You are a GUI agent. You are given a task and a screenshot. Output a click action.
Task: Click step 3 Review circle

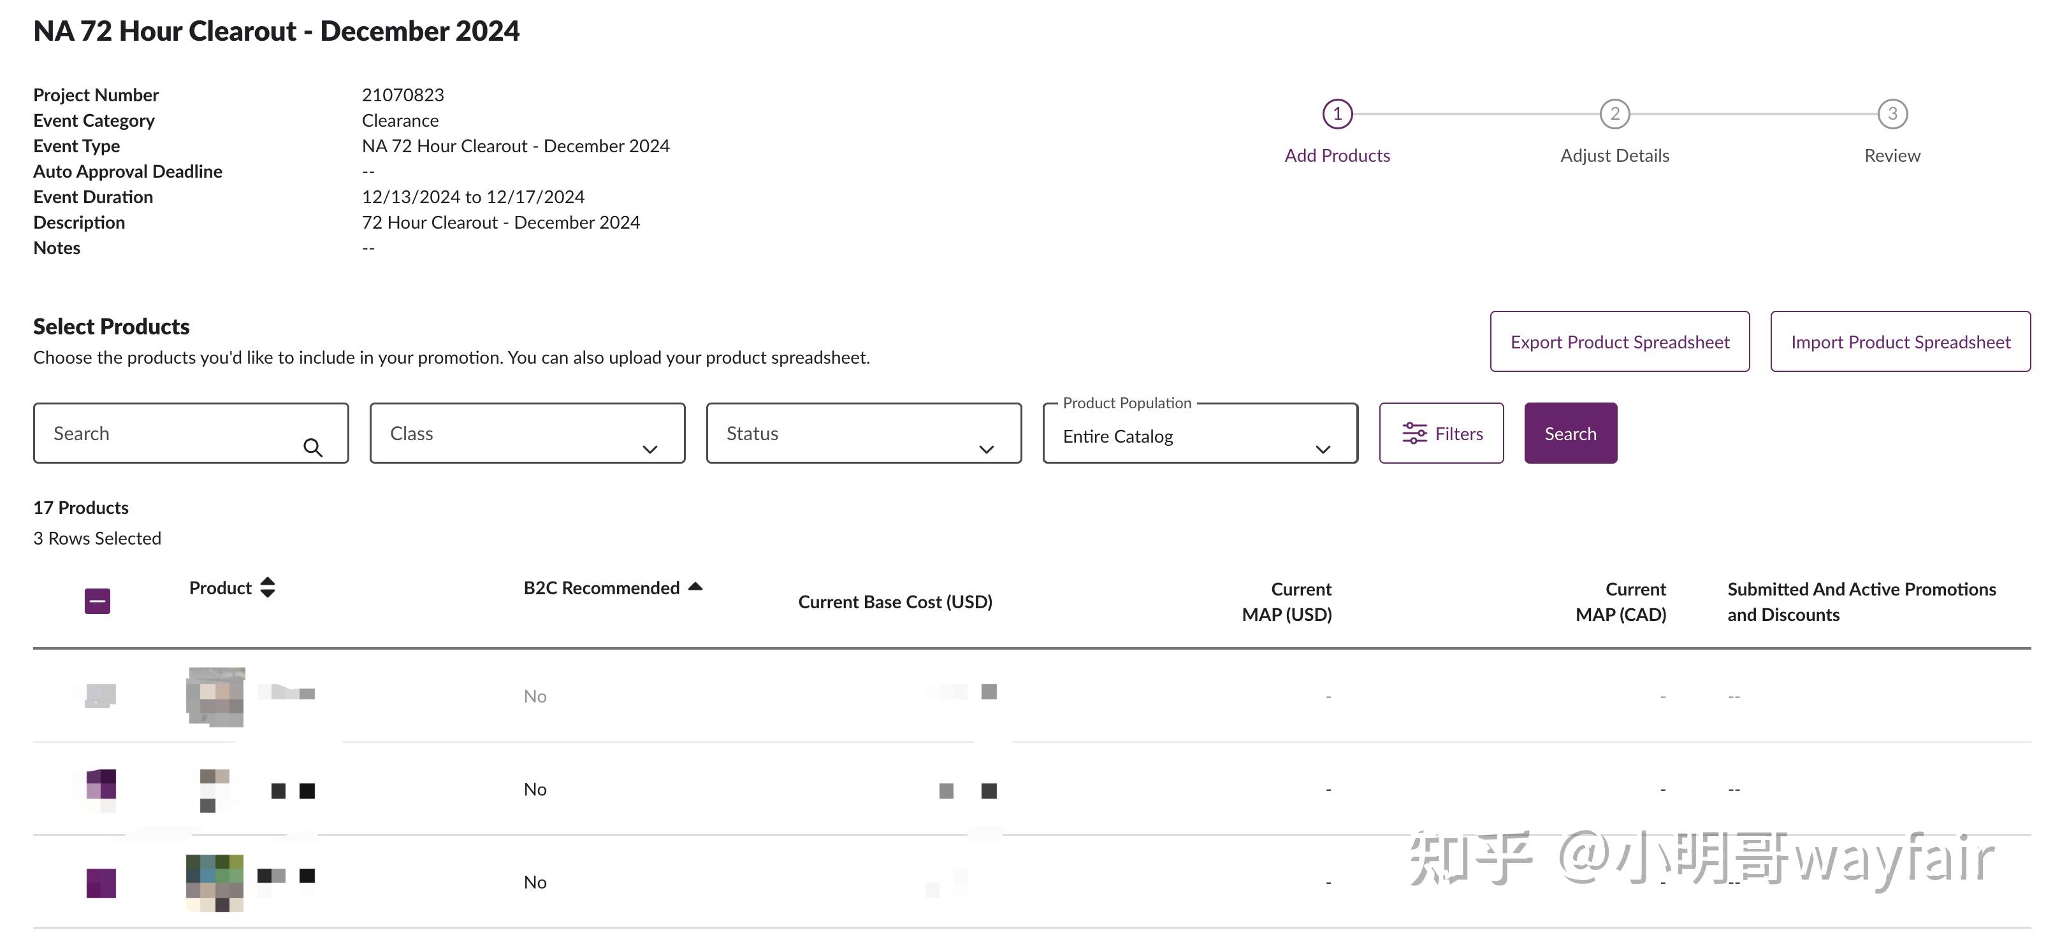click(x=1891, y=113)
